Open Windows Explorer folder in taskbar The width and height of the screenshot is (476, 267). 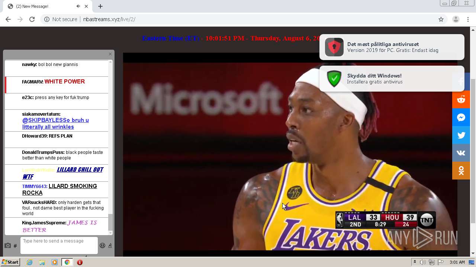[x=42, y=262]
